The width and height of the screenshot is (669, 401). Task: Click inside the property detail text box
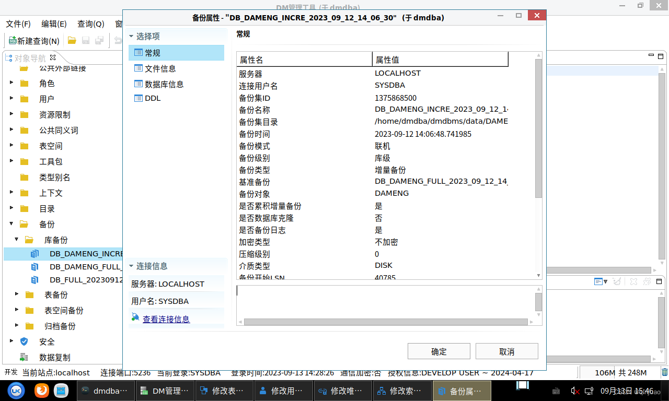click(385, 301)
